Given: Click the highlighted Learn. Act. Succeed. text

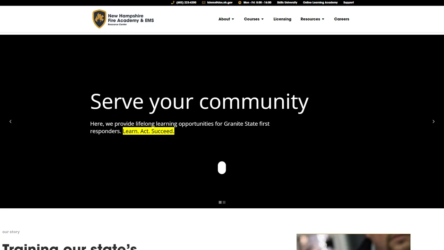Looking at the screenshot, I should (148, 131).
